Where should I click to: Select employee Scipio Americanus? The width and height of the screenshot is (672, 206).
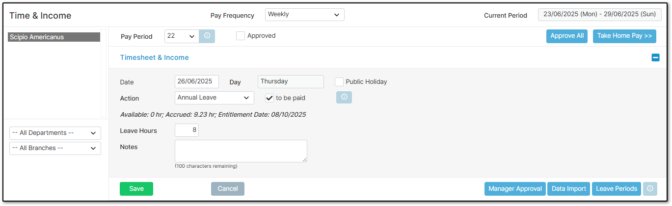[x=54, y=37]
